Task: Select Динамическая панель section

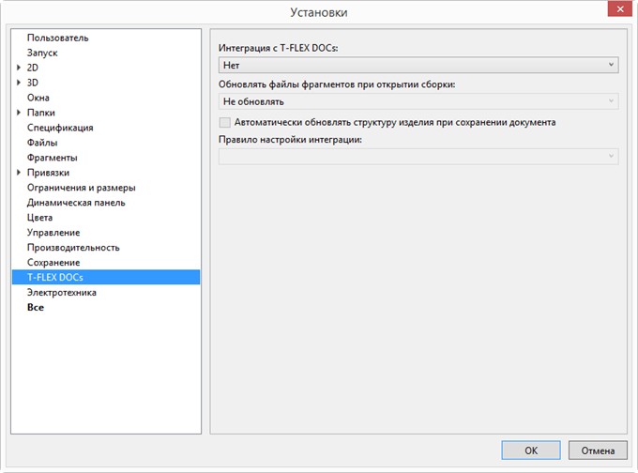Action: click(76, 203)
